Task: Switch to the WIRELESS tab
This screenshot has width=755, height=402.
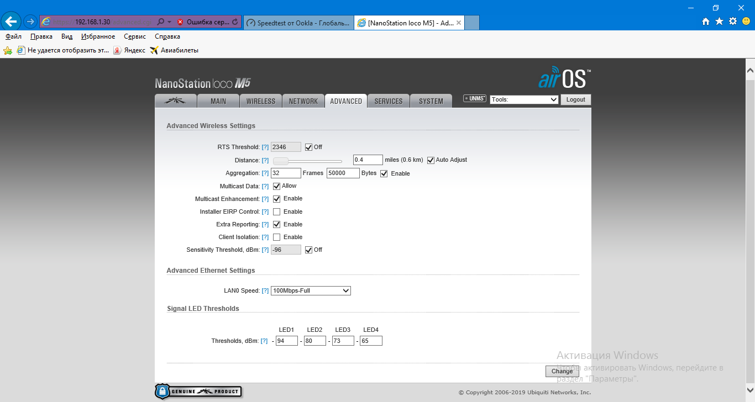Action: 260,101
